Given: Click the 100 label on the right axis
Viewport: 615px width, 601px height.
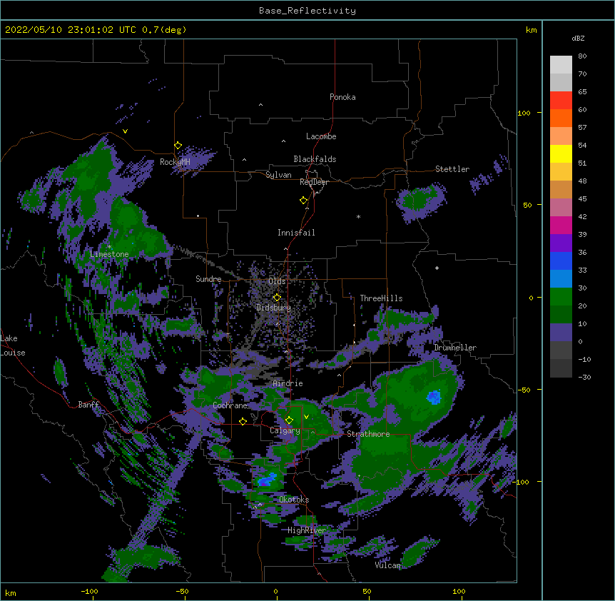Looking at the screenshot, I should [524, 113].
